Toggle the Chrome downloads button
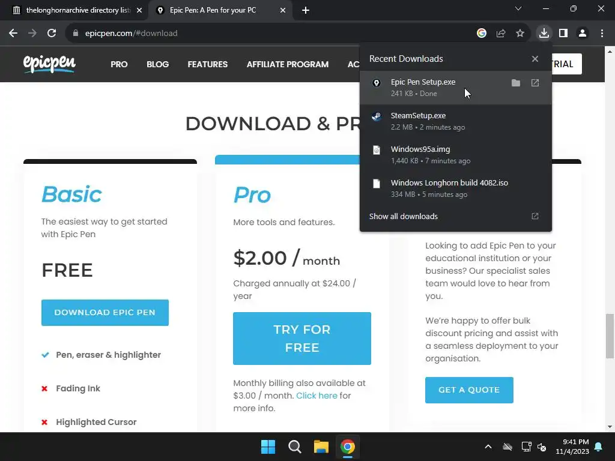The image size is (615, 461). tap(544, 34)
